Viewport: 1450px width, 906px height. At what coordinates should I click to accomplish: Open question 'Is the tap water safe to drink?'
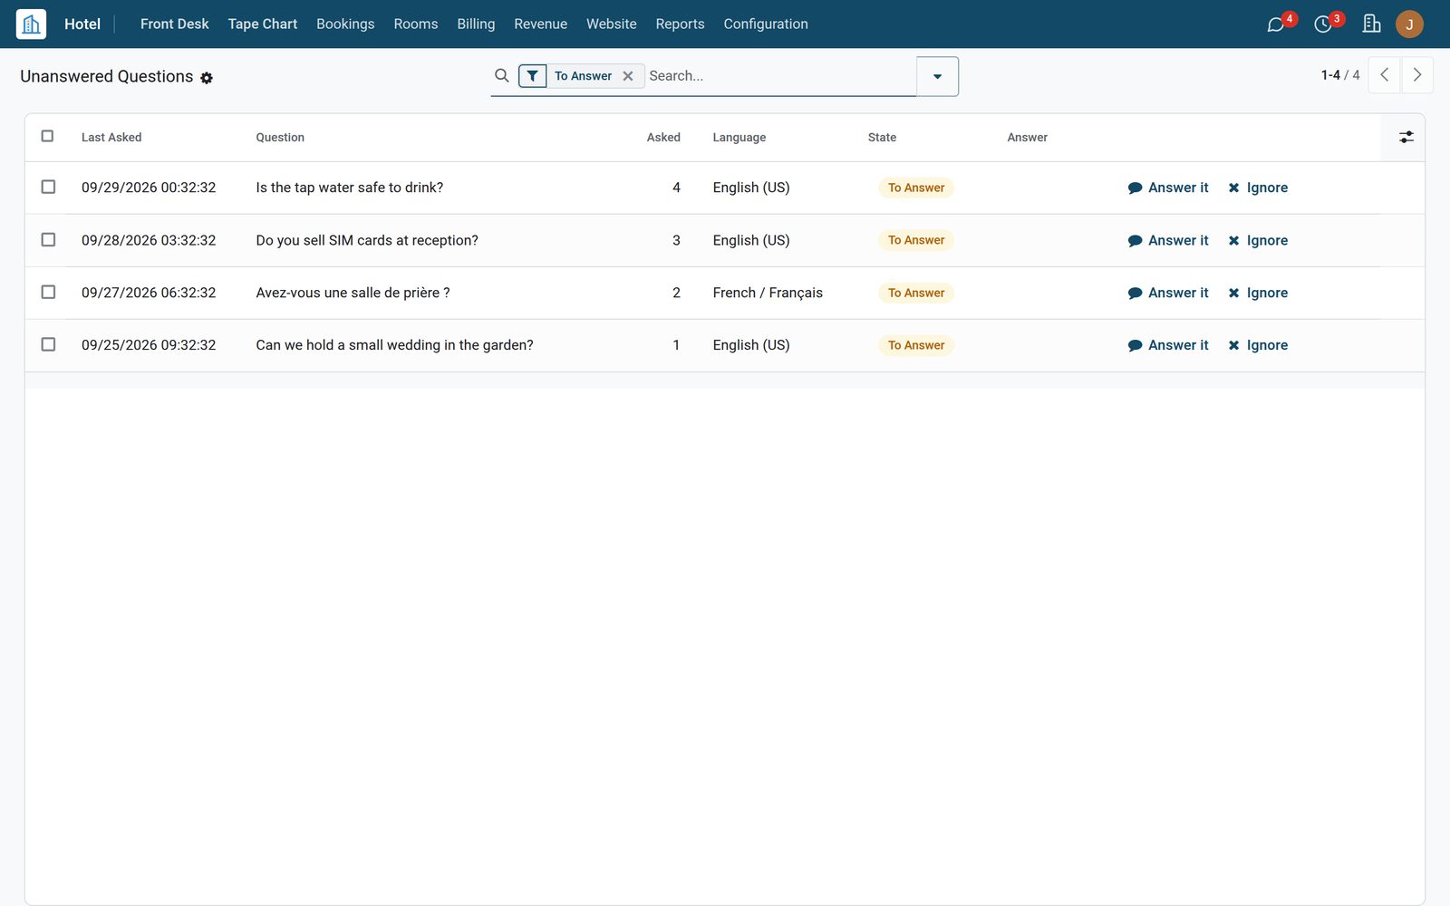(350, 188)
